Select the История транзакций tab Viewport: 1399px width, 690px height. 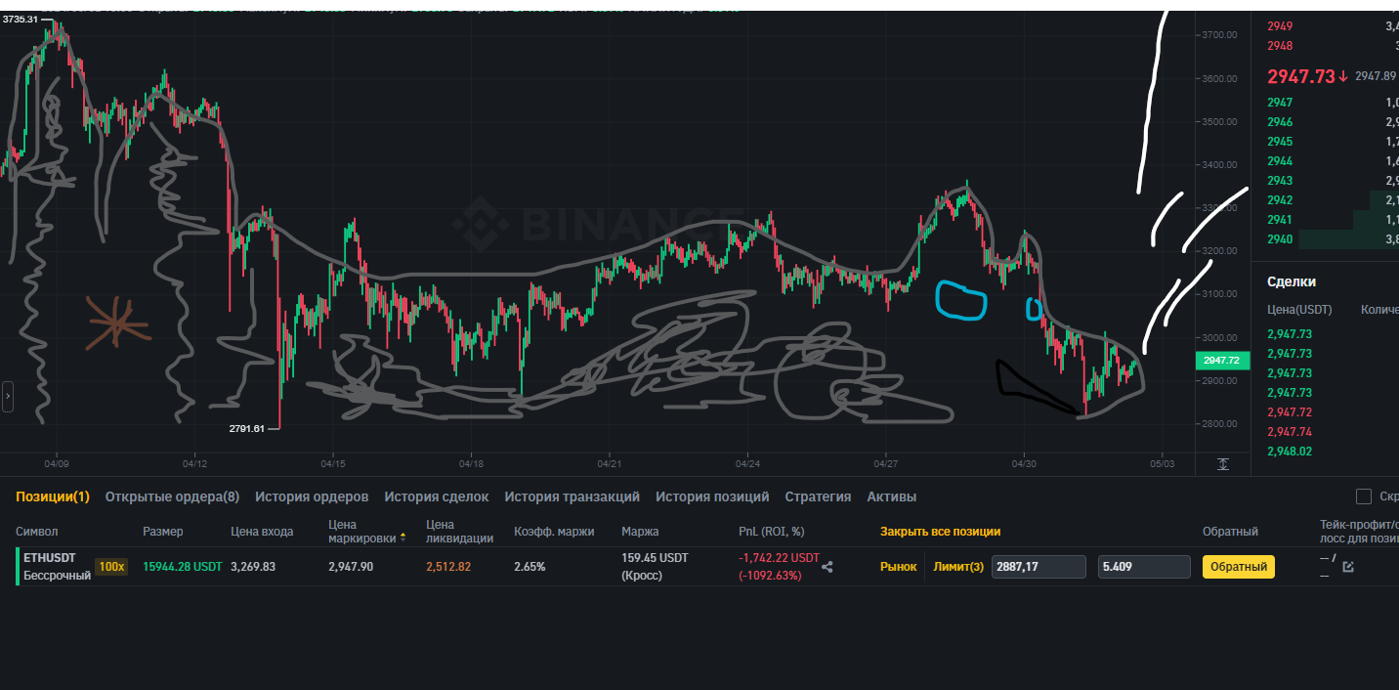point(572,496)
